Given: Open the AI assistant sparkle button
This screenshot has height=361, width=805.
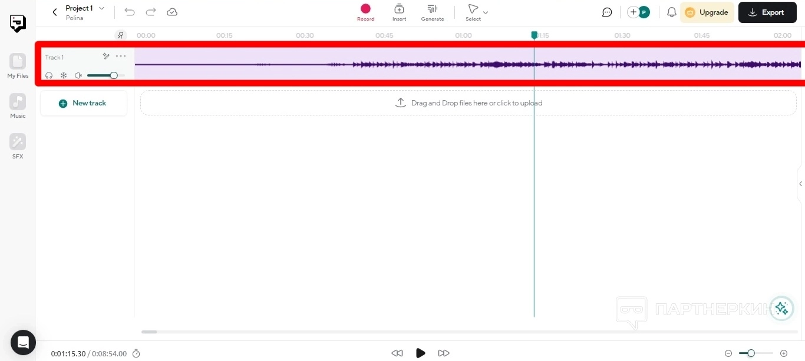Looking at the screenshot, I should click(x=781, y=308).
